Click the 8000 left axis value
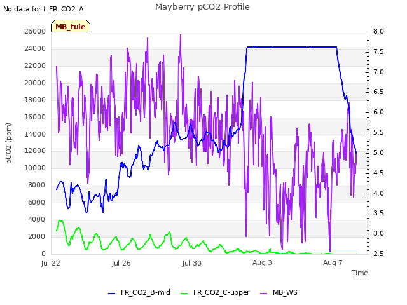The width and height of the screenshot is (407, 305). (37, 185)
